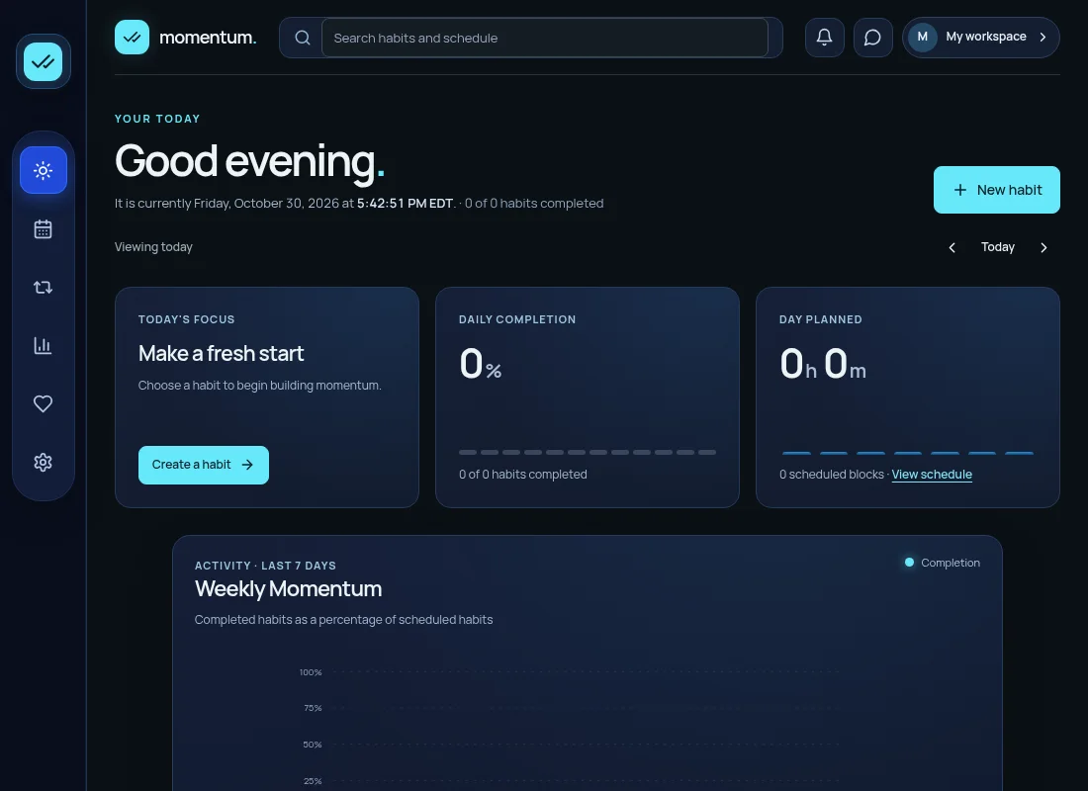Open the bar chart analytics icon
Image resolution: width=1088 pixels, height=791 pixels.
click(x=43, y=345)
